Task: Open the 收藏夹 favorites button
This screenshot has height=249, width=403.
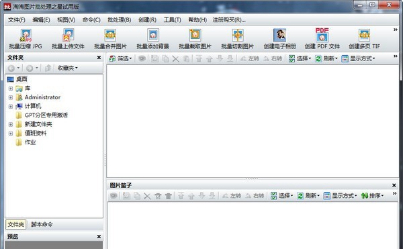Action: [68, 68]
